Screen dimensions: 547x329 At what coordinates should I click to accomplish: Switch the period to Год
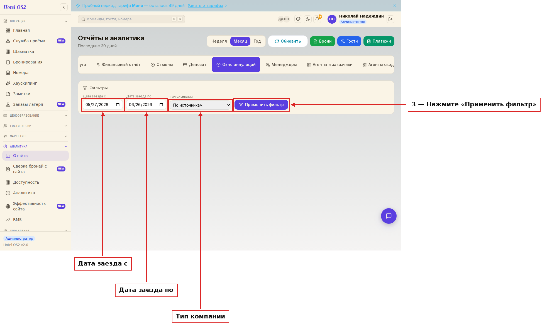(257, 41)
